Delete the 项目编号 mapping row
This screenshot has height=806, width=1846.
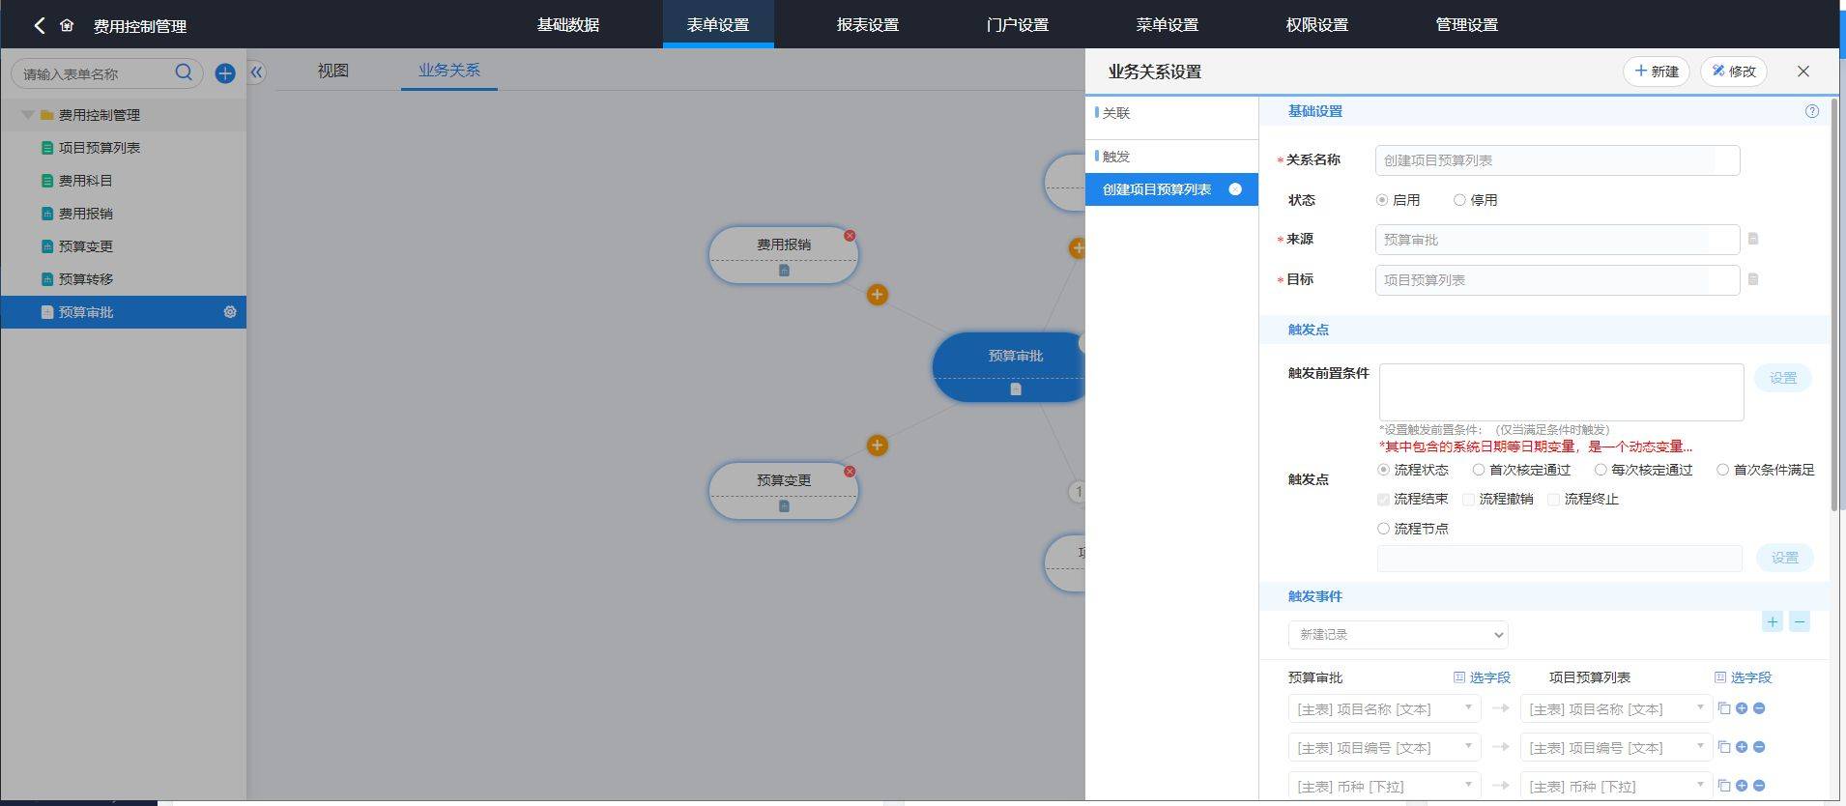(1759, 747)
